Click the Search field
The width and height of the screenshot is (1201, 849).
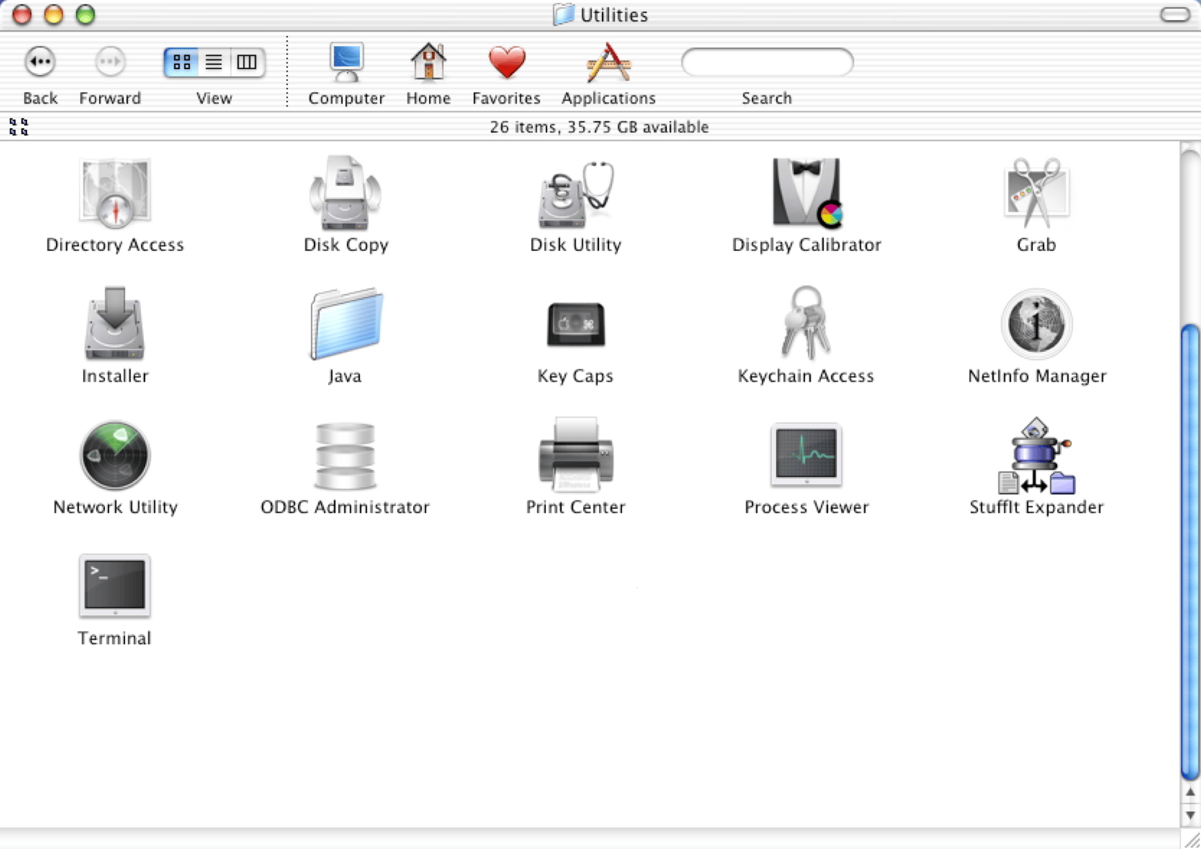point(767,62)
